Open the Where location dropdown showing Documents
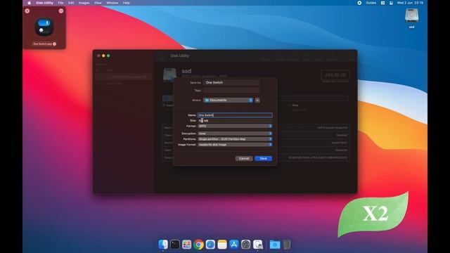The image size is (450, 253). pos(228,100)
